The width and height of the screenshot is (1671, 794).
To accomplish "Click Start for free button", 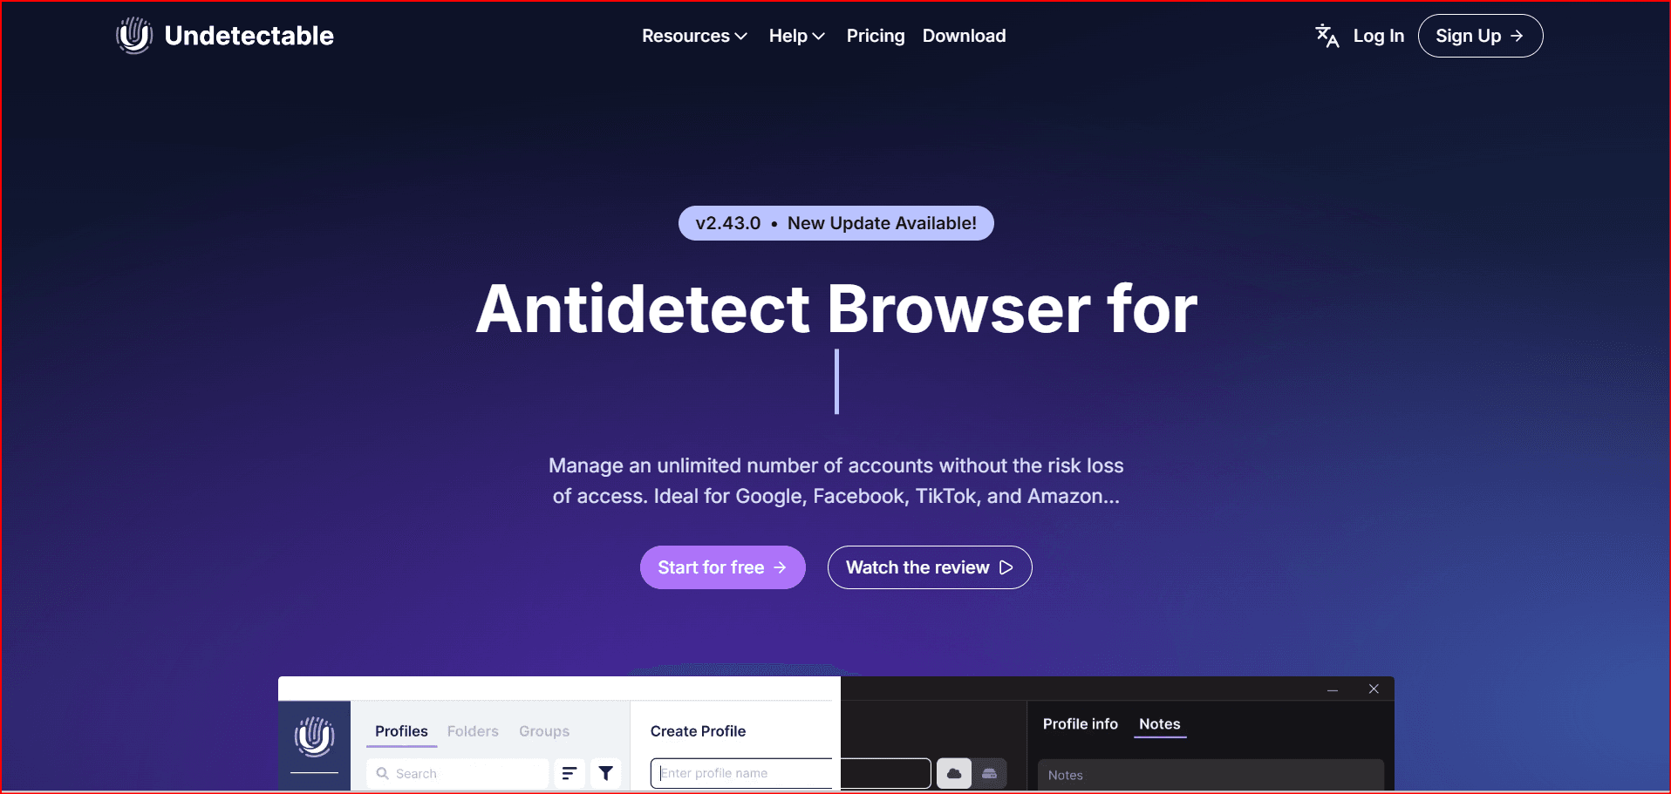I will [723, 567].
